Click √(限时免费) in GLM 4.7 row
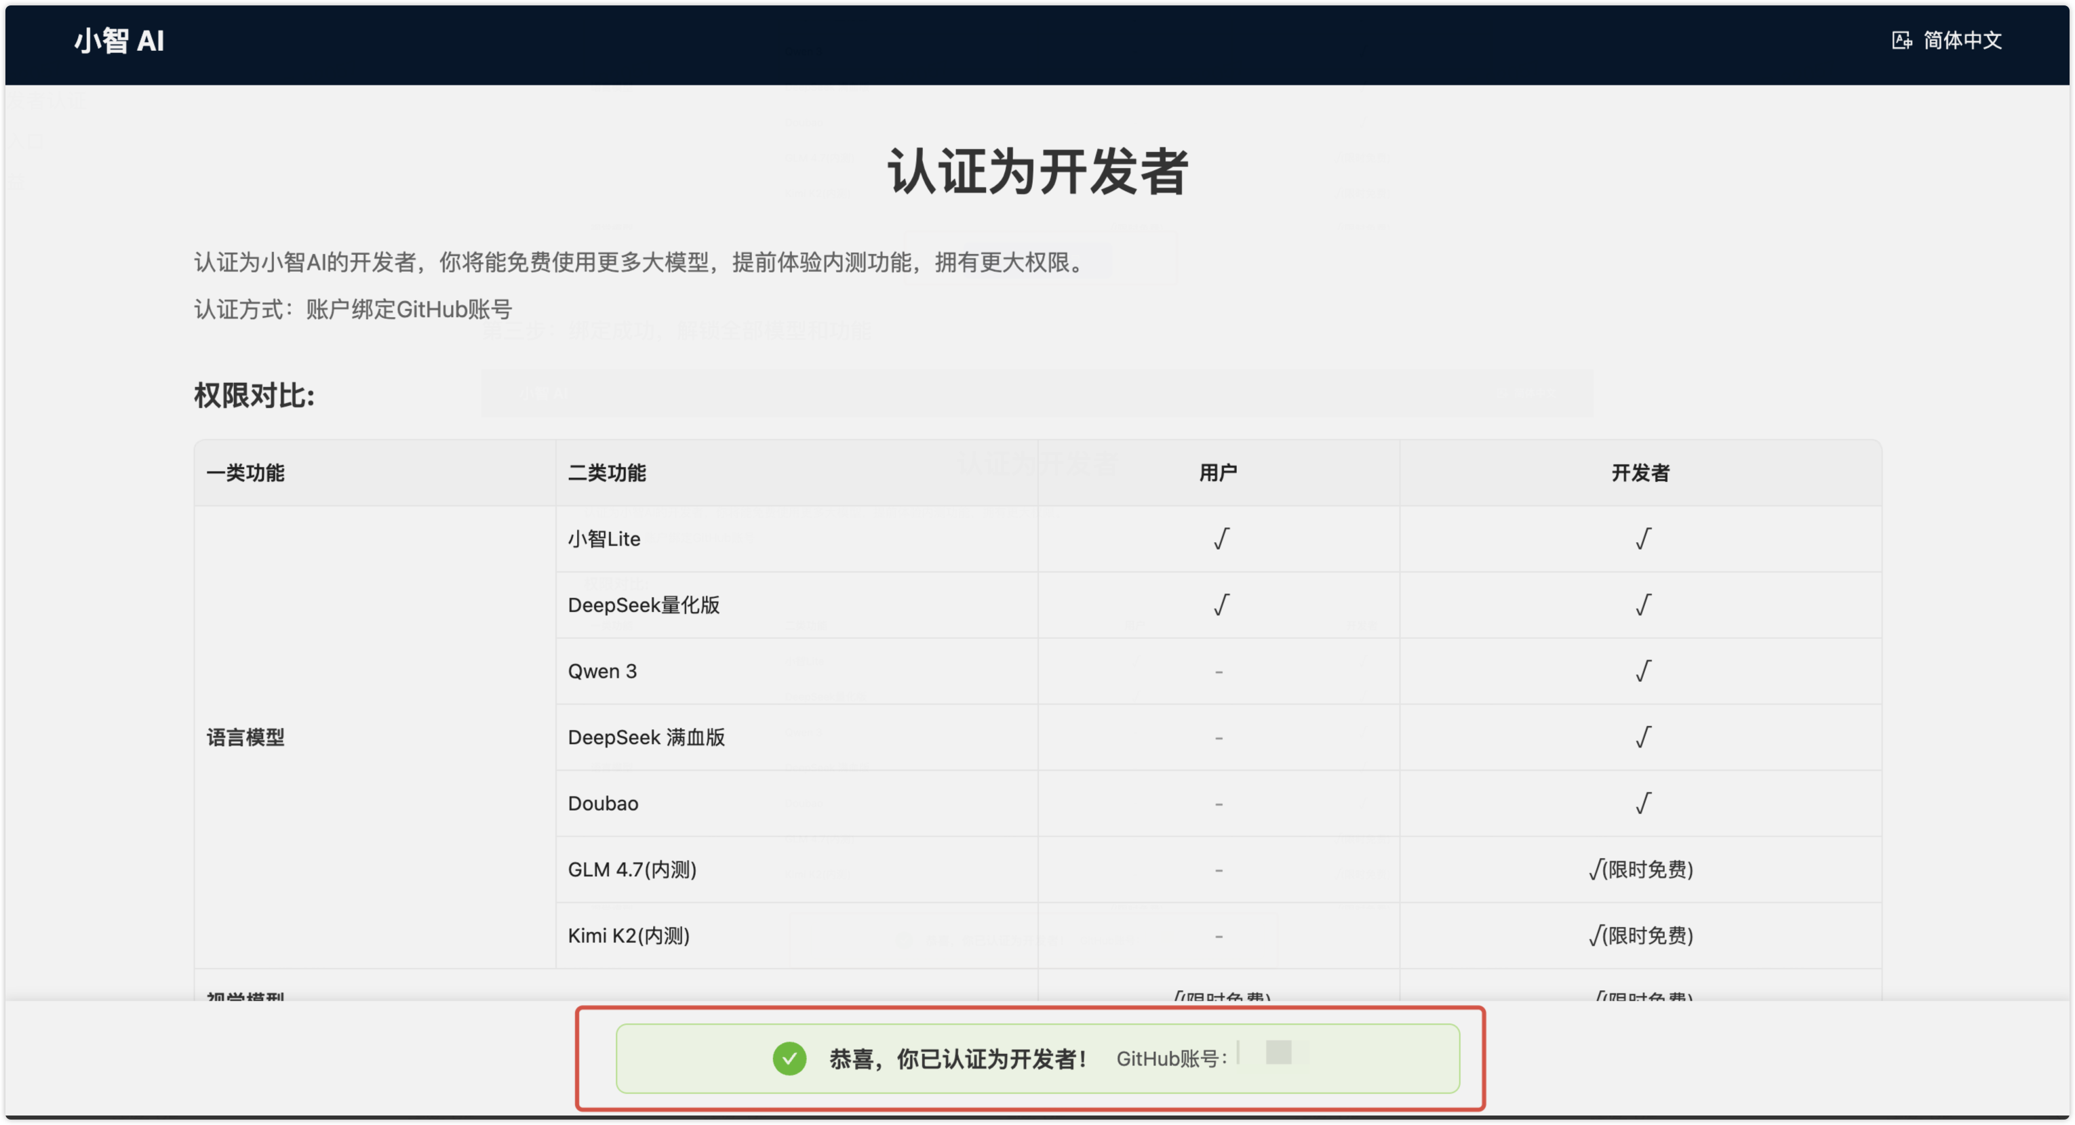 (x=1641, y=869)
